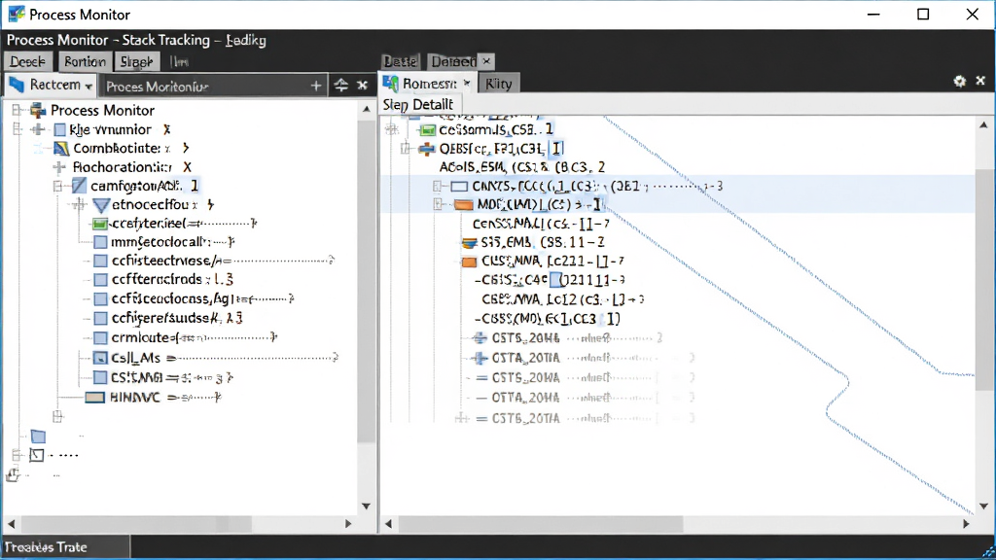The height and width of the screenshot is (560, 996).
Task: Click the Ractcem panel icon
Action: pos(17,85)
